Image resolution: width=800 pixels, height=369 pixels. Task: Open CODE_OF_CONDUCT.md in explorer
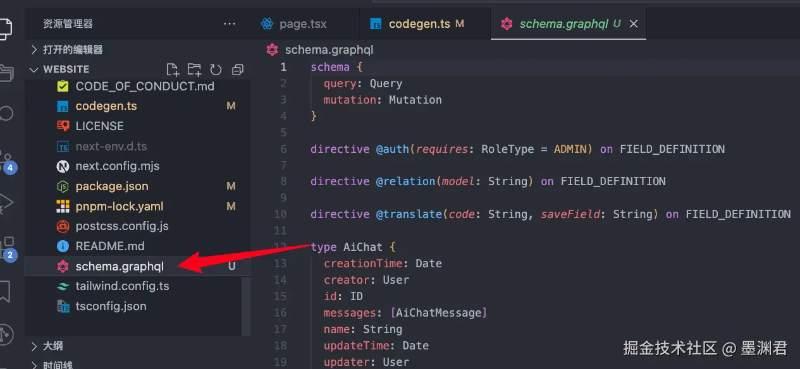[145, 86]
